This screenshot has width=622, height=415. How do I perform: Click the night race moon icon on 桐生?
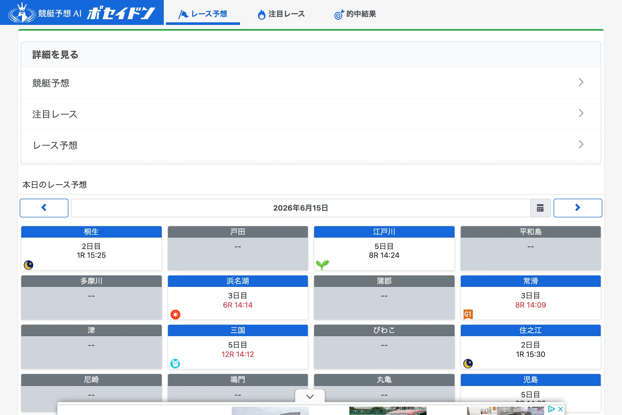[x=29, y=265]
